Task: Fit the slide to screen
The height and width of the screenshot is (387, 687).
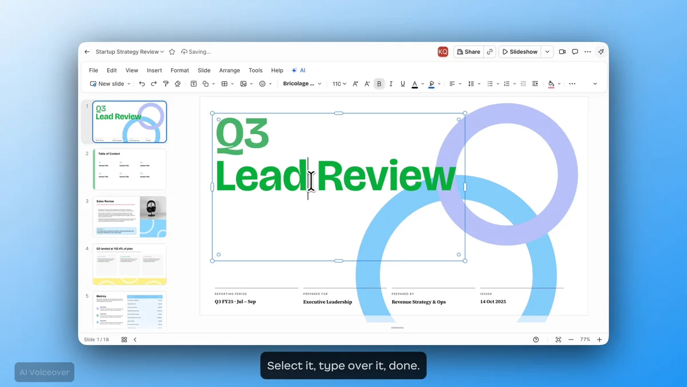Action: (x=558, y=339)
